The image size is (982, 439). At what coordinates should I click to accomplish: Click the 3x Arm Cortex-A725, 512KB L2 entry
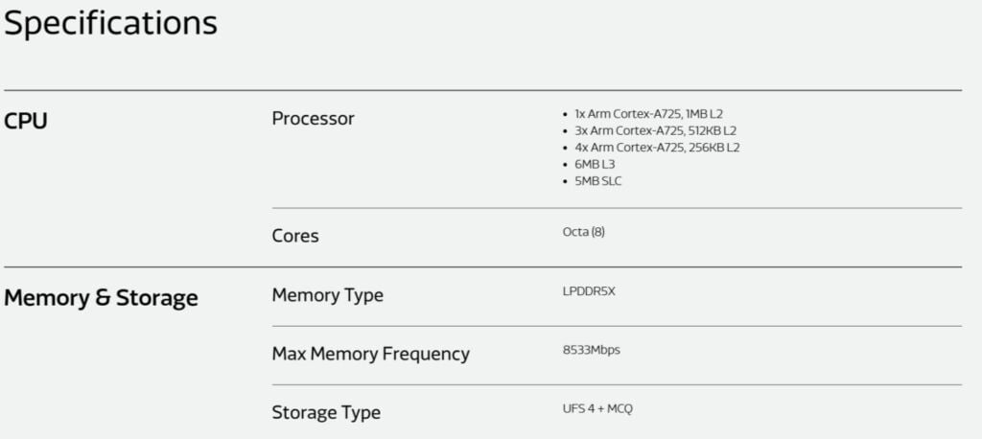click(656, 131)
